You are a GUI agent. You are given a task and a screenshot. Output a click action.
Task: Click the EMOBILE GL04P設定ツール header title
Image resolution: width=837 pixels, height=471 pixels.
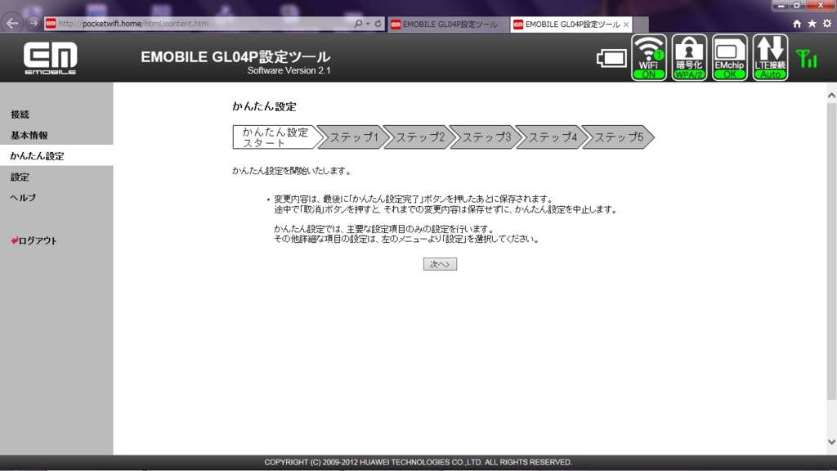(x=235, y=56)
